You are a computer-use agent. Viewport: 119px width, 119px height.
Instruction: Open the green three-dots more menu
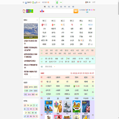[x=61, y=2]
